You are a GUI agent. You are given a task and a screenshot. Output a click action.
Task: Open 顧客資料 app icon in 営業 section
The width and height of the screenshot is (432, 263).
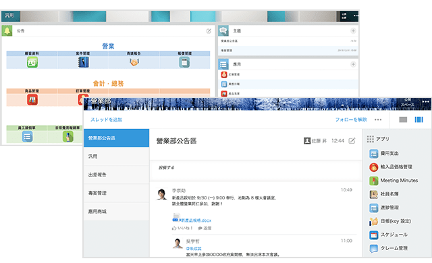coord(32,62)
